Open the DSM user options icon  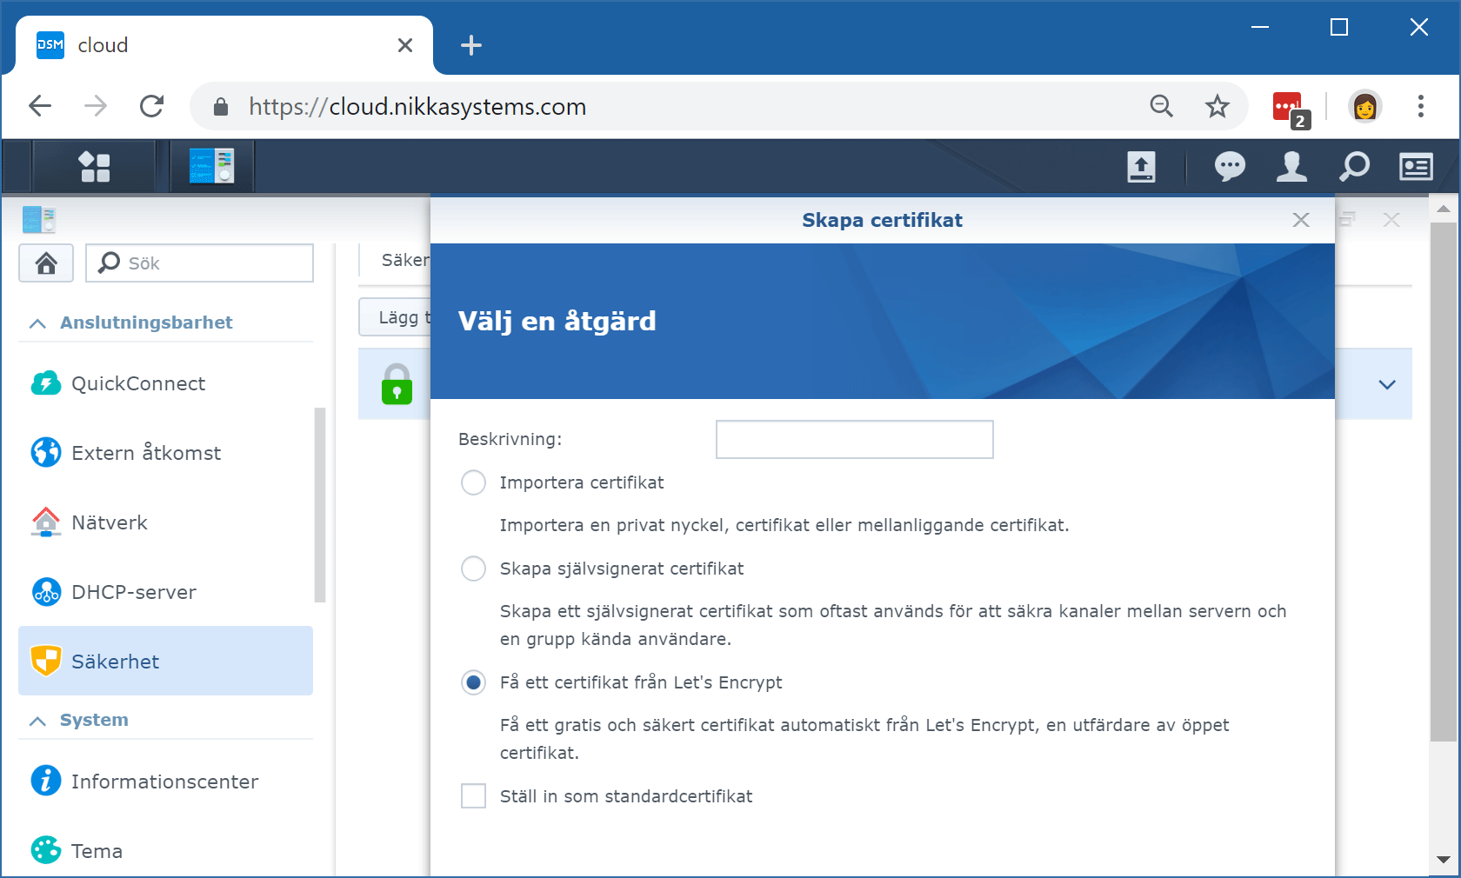(1291, 166)
